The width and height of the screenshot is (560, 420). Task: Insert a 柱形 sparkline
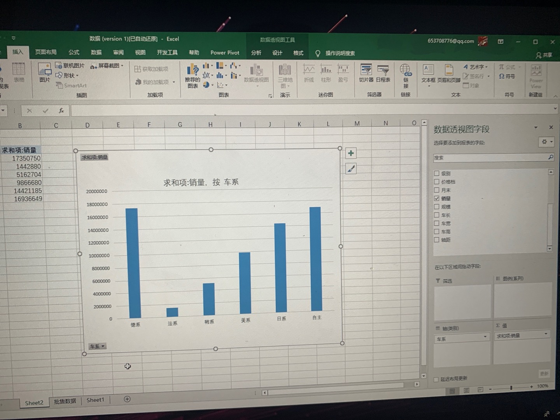coord(326,73)
